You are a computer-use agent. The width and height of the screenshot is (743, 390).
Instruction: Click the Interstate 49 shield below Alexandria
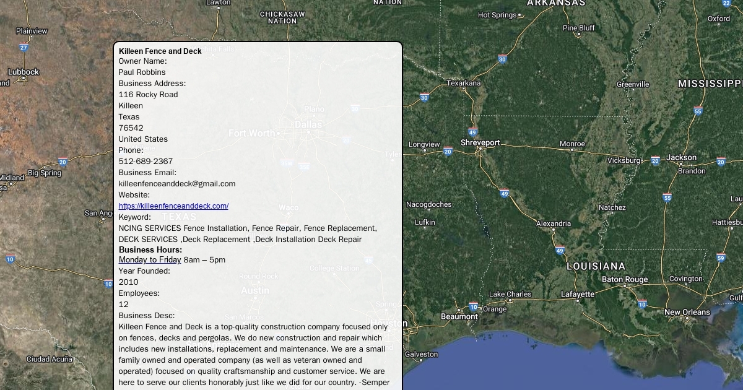coord(560,251)
